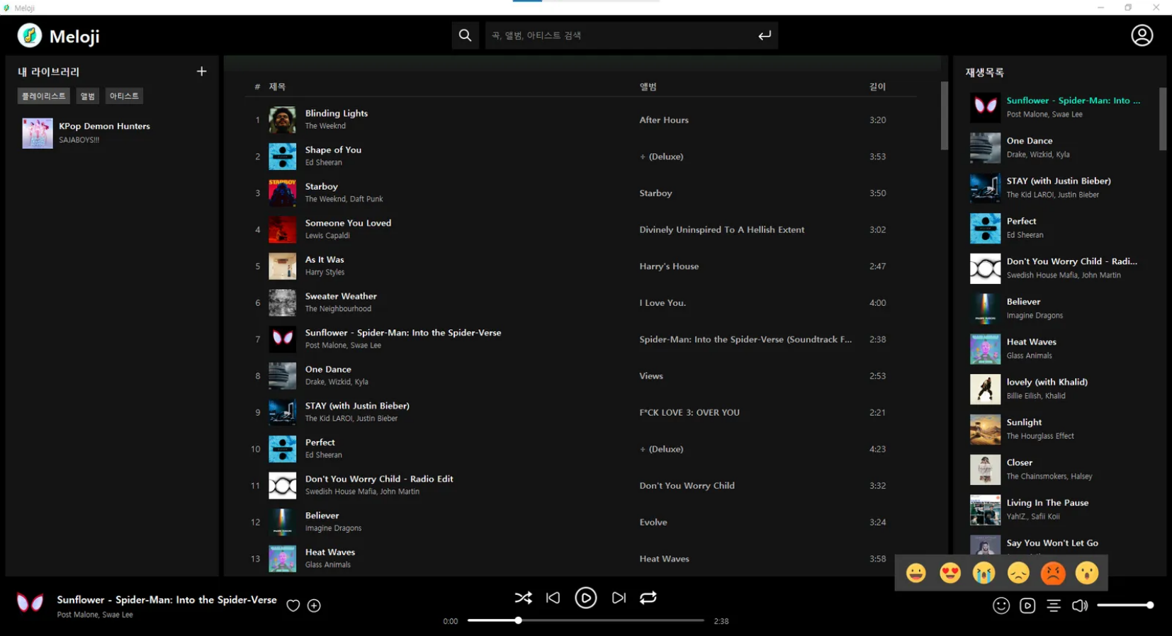The height and width of the screenshot is (636, 1172).
Task: Select Someone You Loved track title
Action: 348,223
